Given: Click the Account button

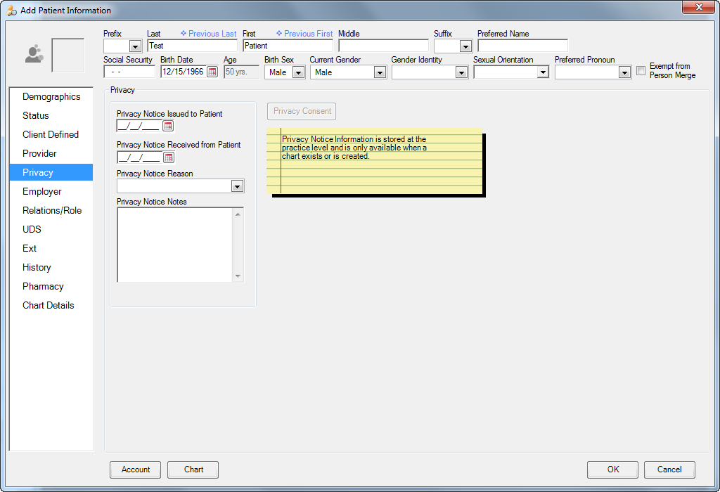Looking at the screenshot, I should [136, 470].
